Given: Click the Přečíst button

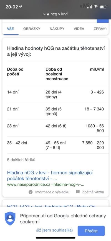Looking at the screenshot, I should pos(91,231).
